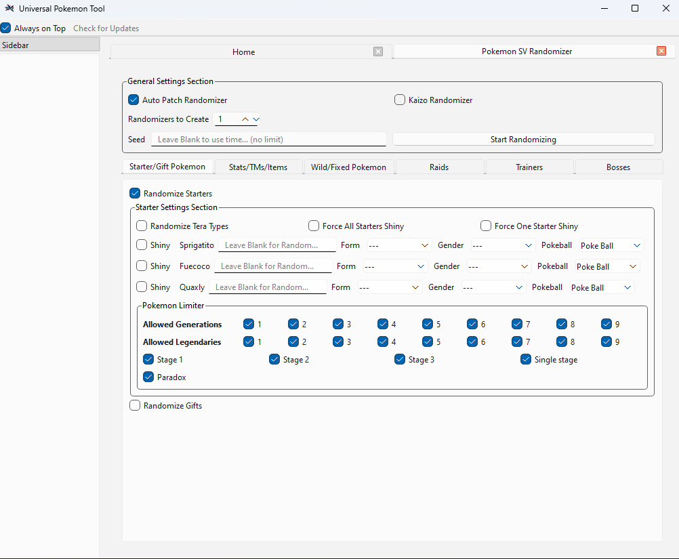
Task: Enable Kaizo Randomizer option
Action: [400, 100]
